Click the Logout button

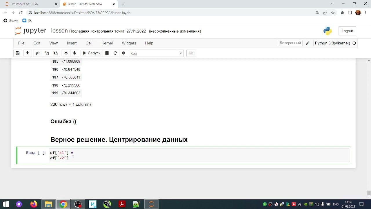click(347, 31)
